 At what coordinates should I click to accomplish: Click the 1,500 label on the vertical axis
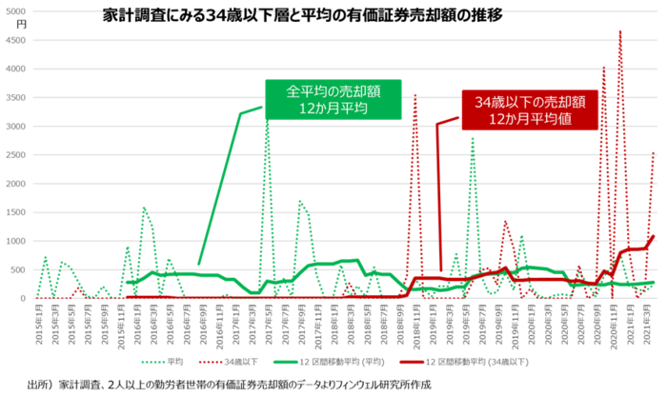tap(14, 212)
